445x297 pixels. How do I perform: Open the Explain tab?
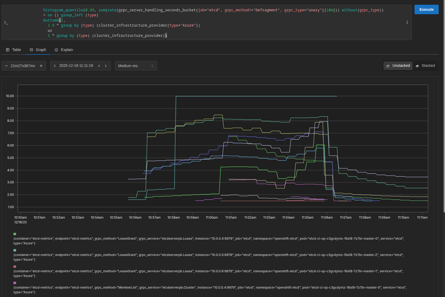click(x=64, y=50)
